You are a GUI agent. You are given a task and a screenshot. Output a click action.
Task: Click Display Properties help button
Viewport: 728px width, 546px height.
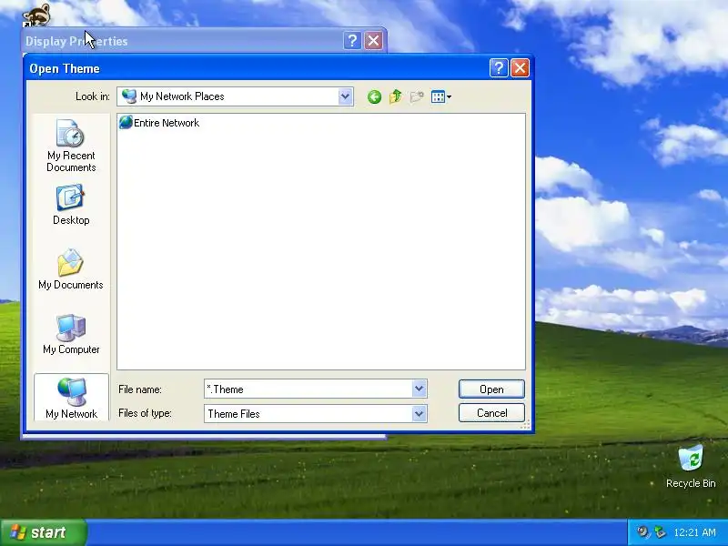[352, 41]
